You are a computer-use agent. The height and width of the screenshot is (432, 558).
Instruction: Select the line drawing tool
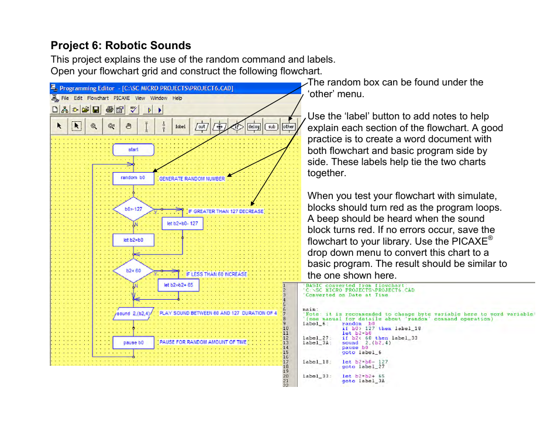[x=146, y=126]
